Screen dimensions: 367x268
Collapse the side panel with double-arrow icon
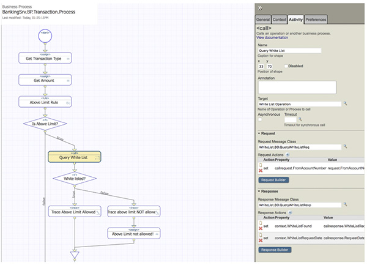[260, 8]
